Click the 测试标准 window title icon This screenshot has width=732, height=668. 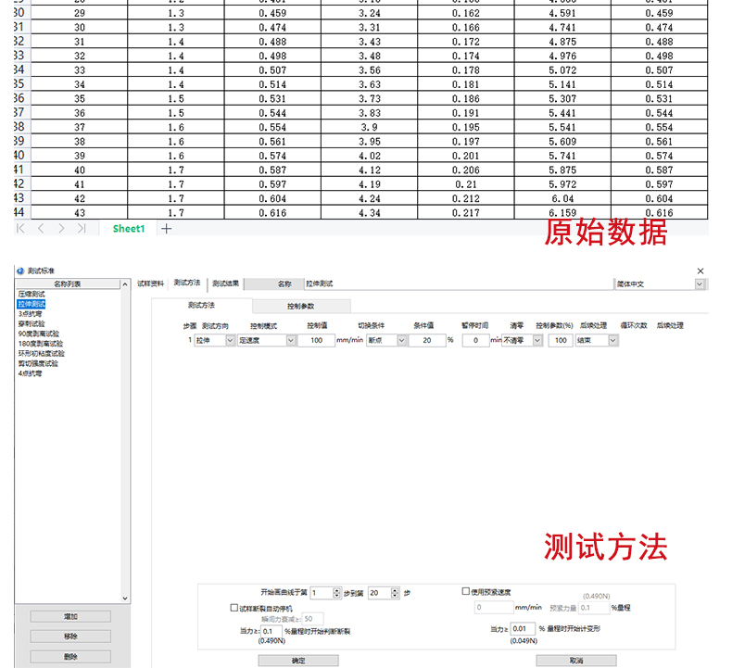coord(20,270)
